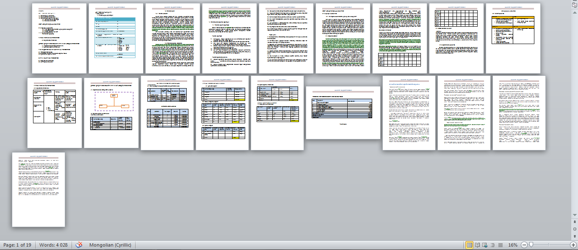Viewport: 578px width, 250px height.
Task: Click the zoom out minus button
Action: tap(524, 245)
